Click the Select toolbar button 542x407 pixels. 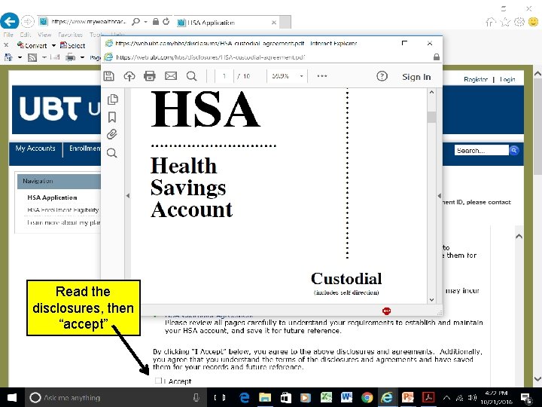coord(72,45)
